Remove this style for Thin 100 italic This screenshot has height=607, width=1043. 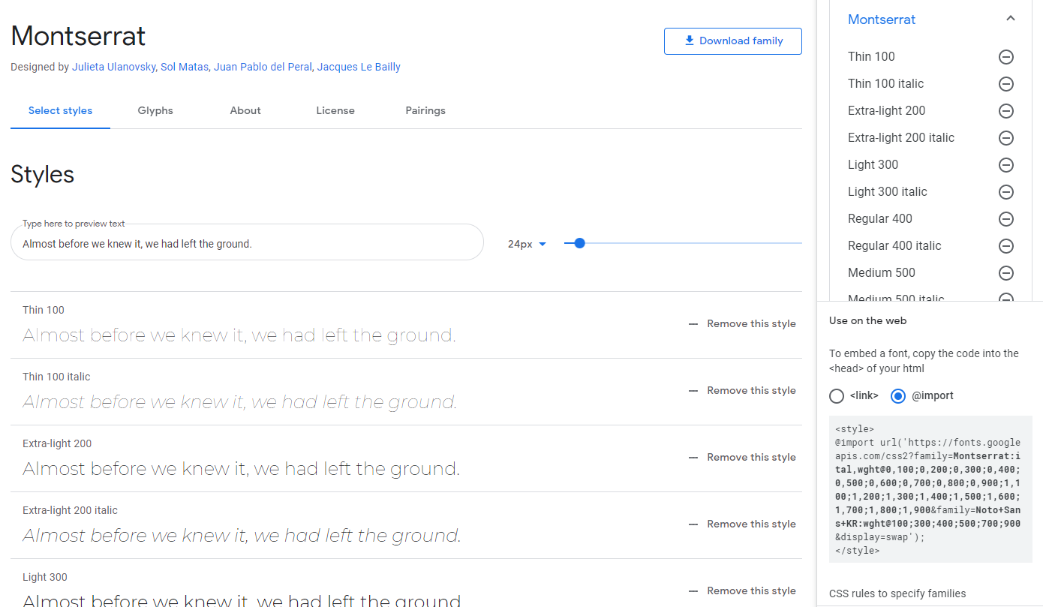(x=742, y=391)
